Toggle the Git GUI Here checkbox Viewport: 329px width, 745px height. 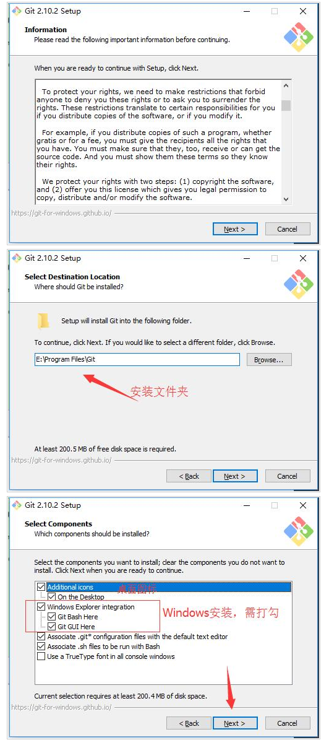[x=51, y=627]
